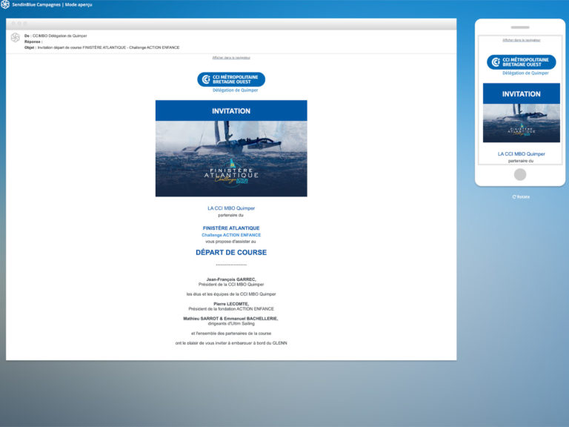Image resolution: width=569 pixels, height=427 pixels.
Task: Click the SendinBlue logo icon in header
Action: (5, 4)
